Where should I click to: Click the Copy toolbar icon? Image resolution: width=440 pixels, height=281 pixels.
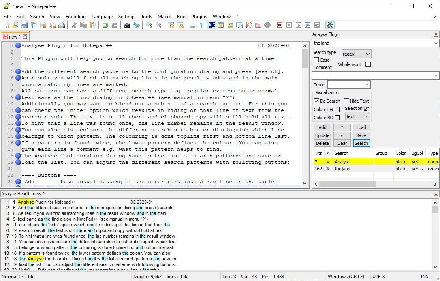click(83, 25)
